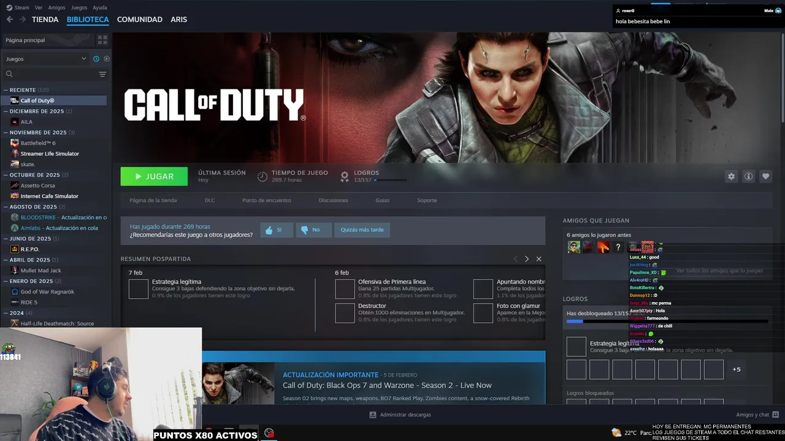This screenshot has width=785, height=441.
Task: Open the Guías link
Action: [x=382, y=200]
